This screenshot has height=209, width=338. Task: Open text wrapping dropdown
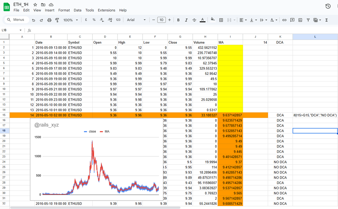tap(263, 20)
